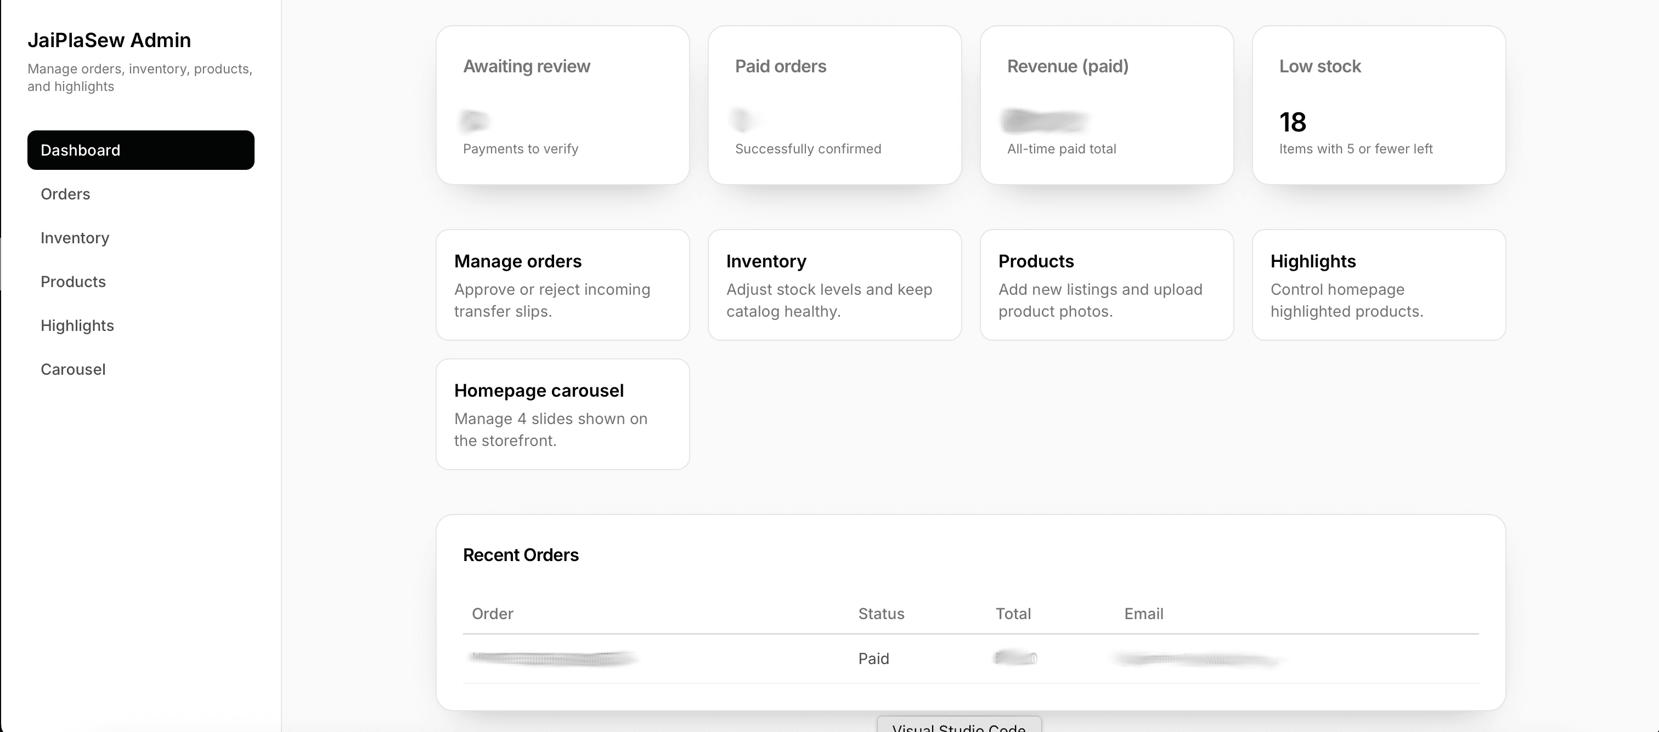Click the JaiPlaSew Admin title
This screenshot has width=1659, height=732.
click(109, 40)
